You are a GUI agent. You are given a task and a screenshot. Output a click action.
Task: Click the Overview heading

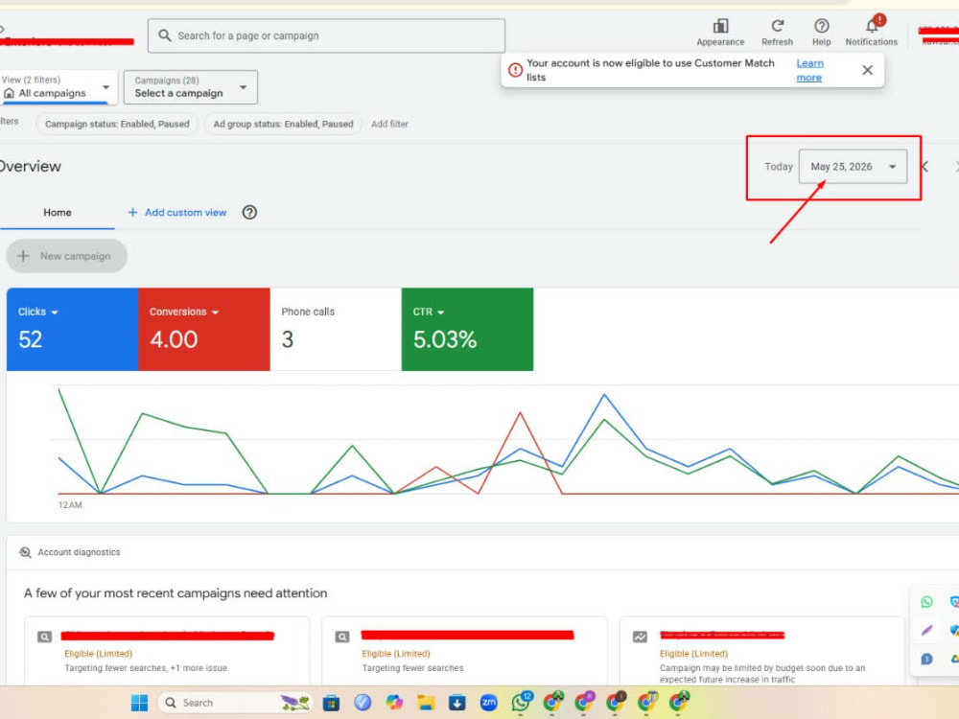point(30,166)
